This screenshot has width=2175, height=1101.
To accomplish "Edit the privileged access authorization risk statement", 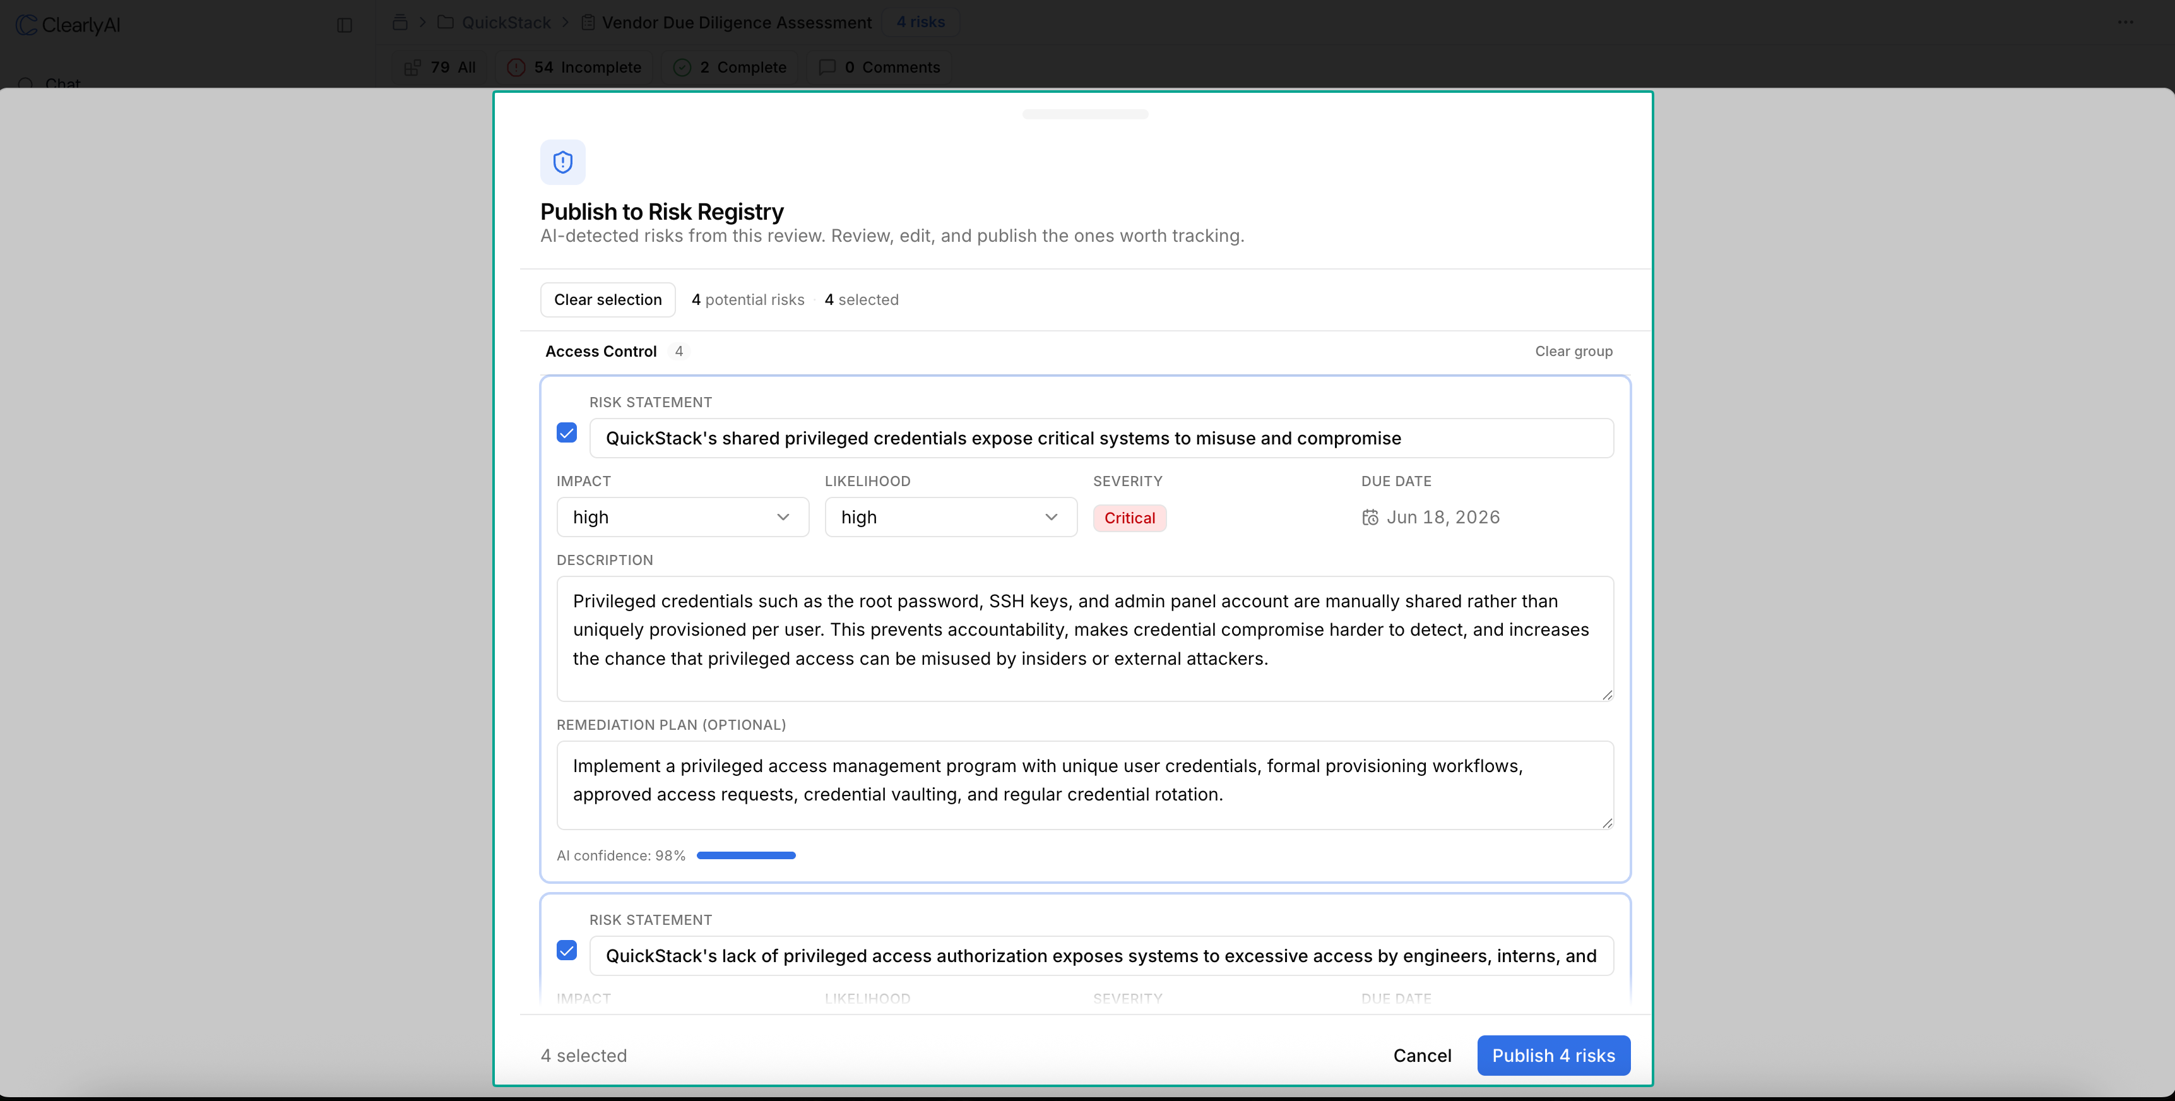I will [1101, 956].
